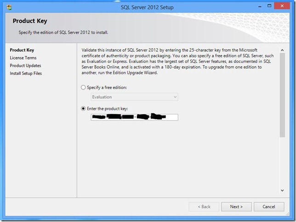
Task: Select the 'Specify a free edition' radio button
Action: 83,88
